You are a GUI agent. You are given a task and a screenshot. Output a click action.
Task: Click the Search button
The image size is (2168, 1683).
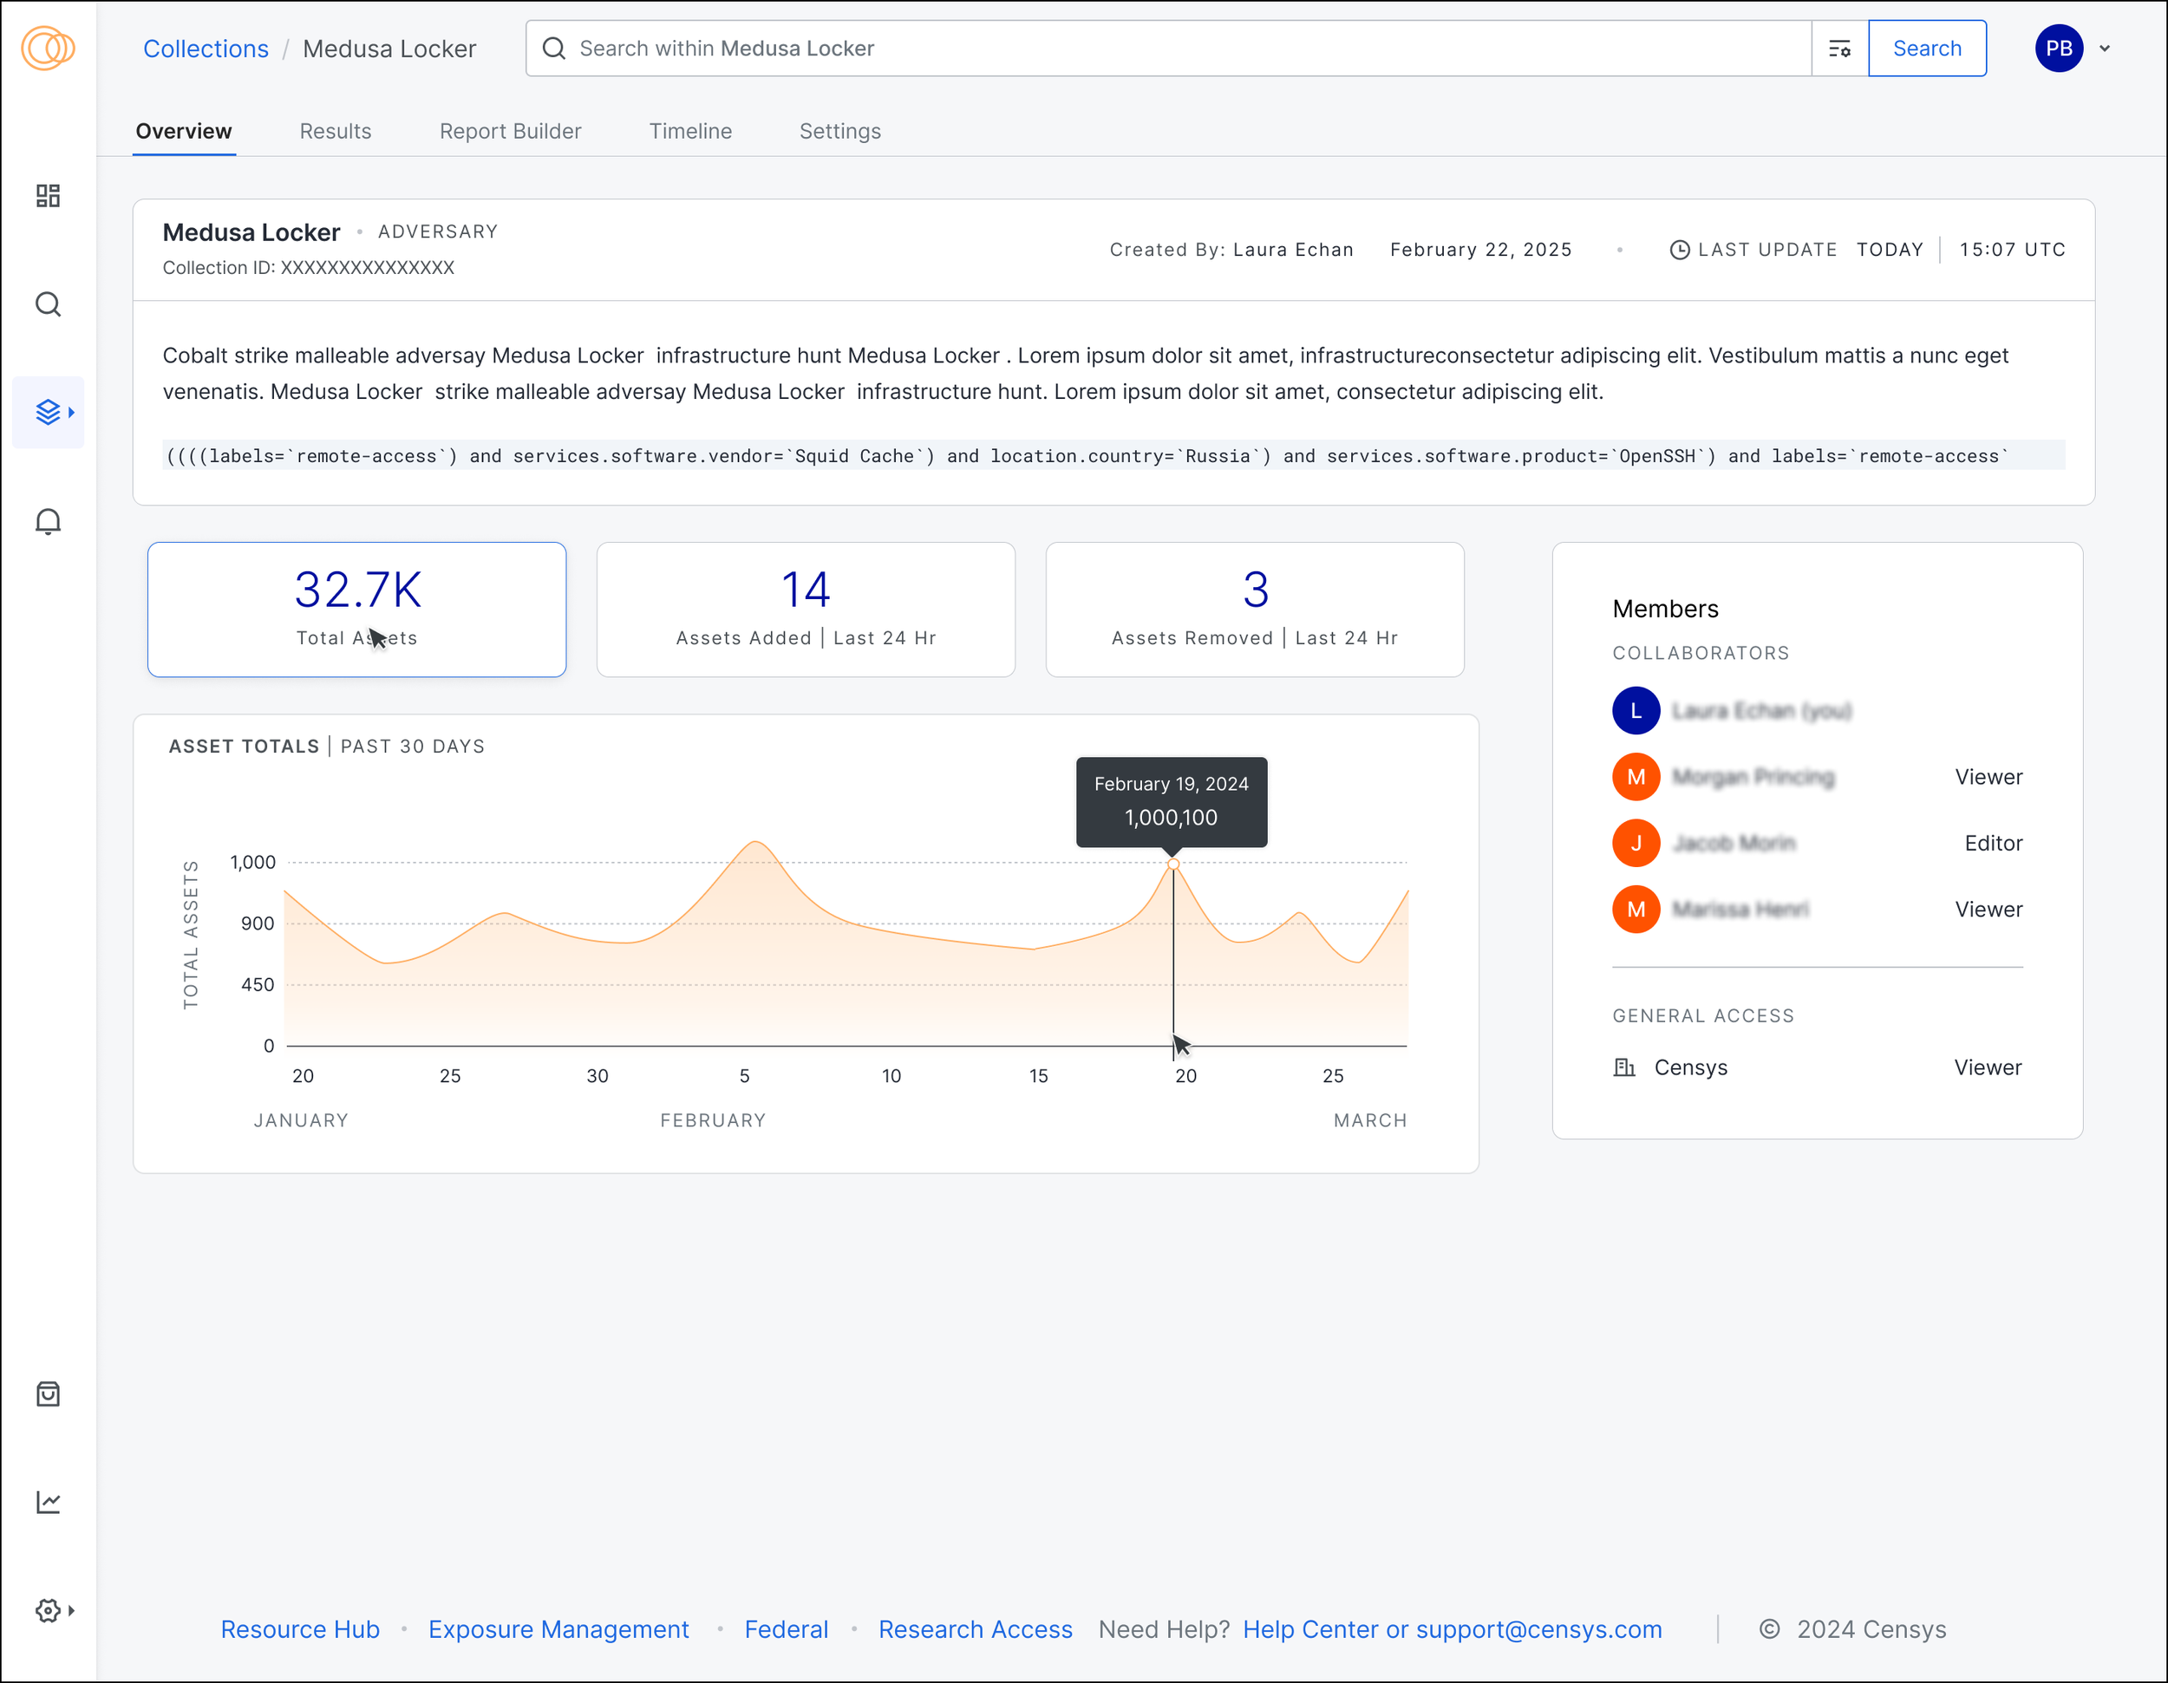(1927, 49)
